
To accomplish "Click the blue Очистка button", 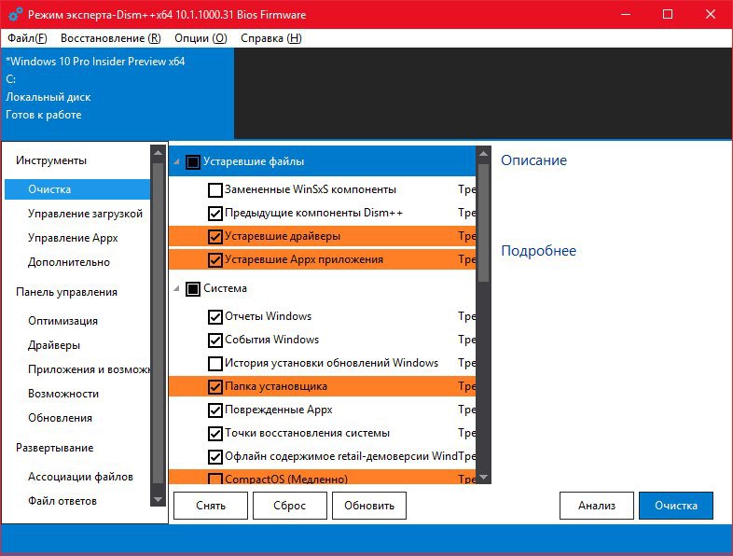I will click(x=676, y=506).
